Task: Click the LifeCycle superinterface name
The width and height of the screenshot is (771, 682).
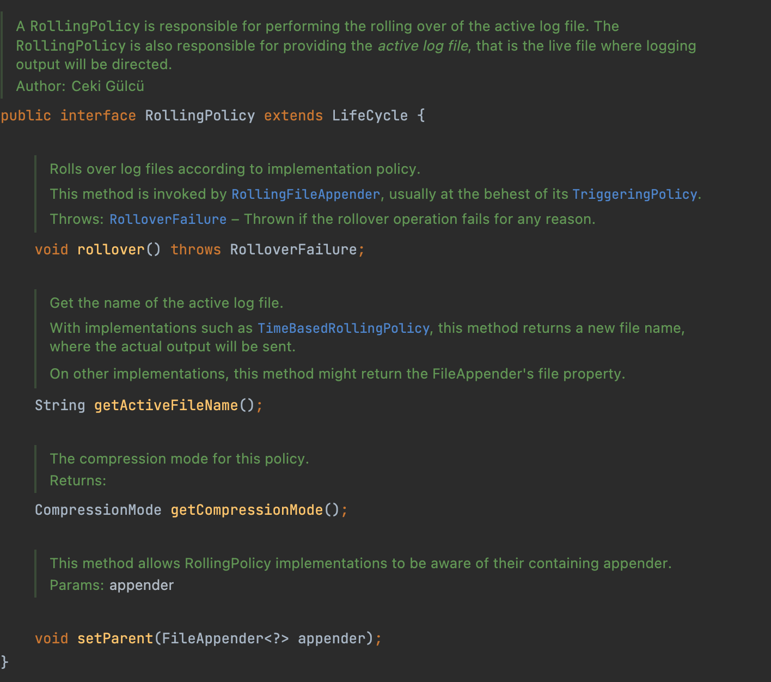Action: [x=370, y=115]
